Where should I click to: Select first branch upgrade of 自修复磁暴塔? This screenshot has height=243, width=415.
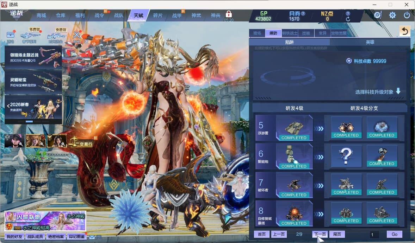[x=346, y=213]
